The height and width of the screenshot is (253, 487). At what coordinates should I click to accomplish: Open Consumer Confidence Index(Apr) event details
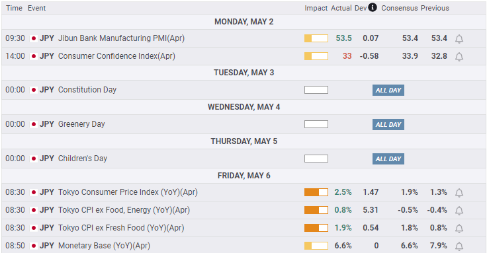pyautogui.click(x=116, y=56)
